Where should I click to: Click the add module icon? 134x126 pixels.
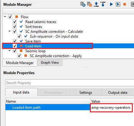point(83,4)
